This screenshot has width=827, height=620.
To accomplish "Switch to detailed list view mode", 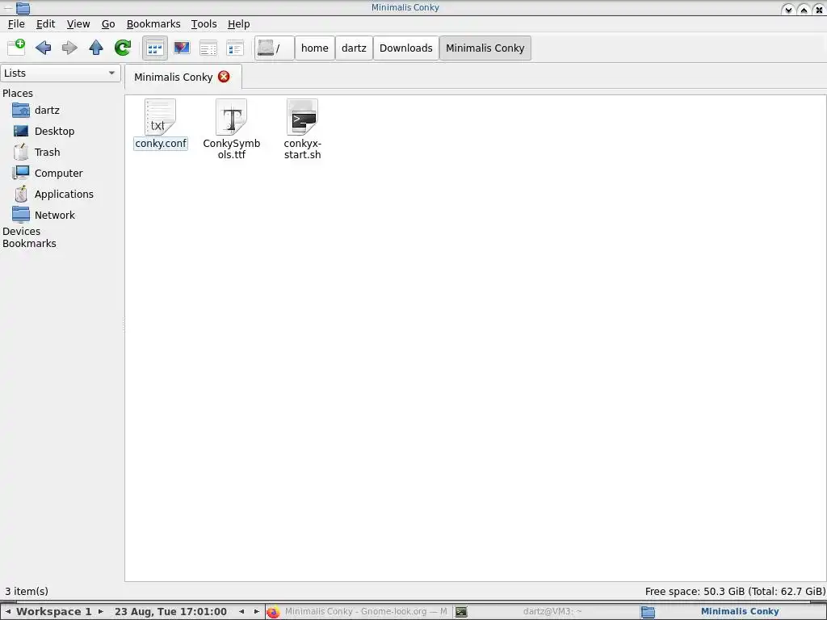I will [x=235, y=48].
